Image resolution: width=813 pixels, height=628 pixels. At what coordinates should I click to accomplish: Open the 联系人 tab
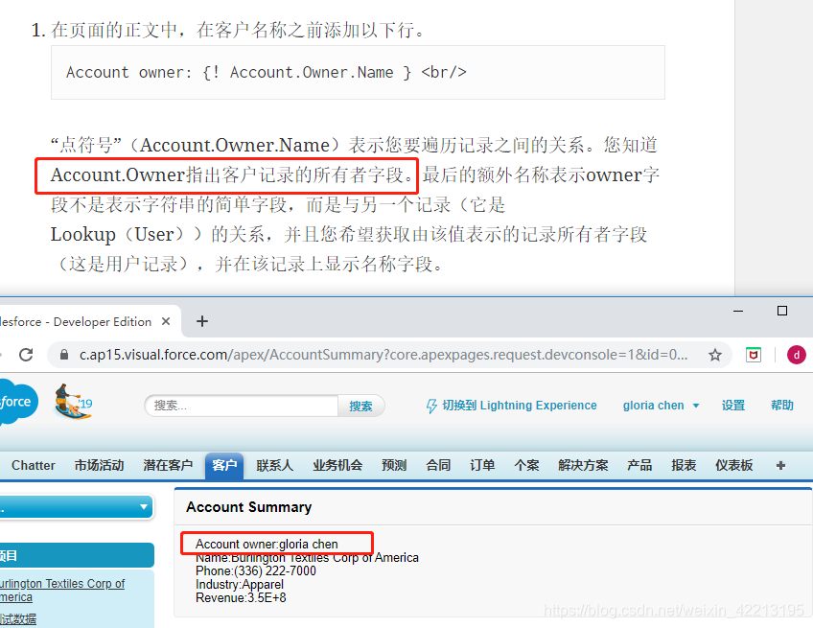click(x=274, y=466)
